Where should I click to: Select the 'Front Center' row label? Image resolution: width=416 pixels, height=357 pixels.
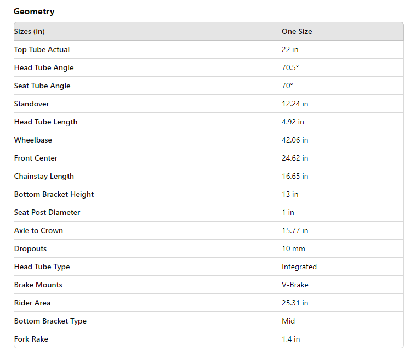36,158
